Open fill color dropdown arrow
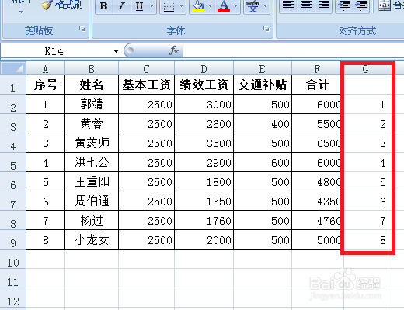This screenshot has width=404, height=310. click(x=211, y=6)
